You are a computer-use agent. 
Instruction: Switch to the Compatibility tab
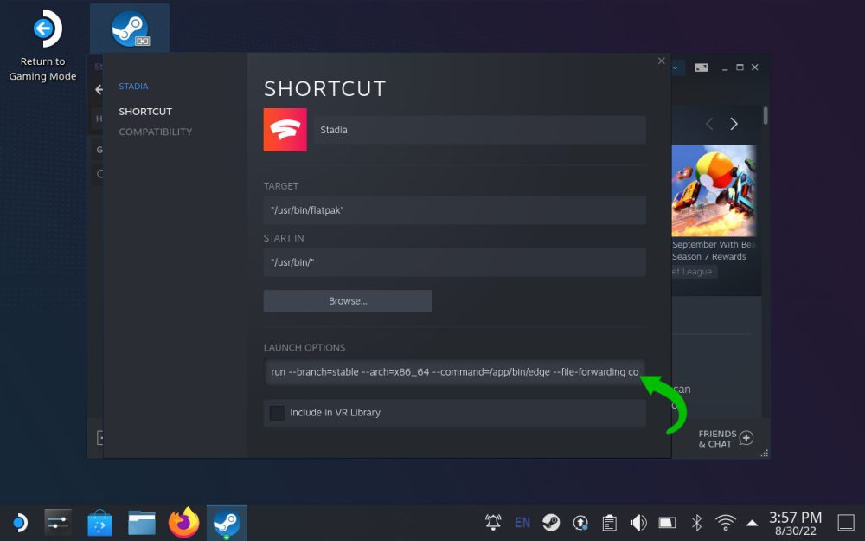pos(156,132)
